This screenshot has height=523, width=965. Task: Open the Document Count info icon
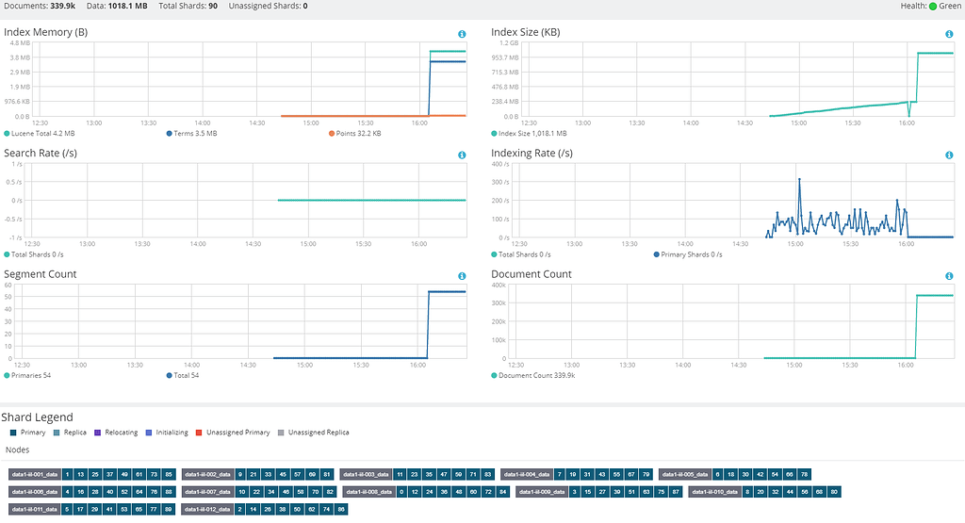point(949,276)
